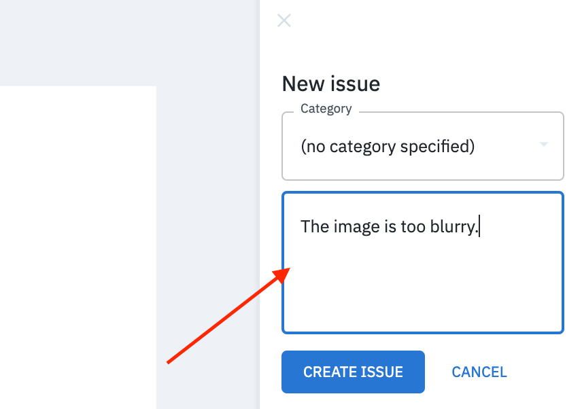Click the Category dropdown arrow

tap(544, 144)
